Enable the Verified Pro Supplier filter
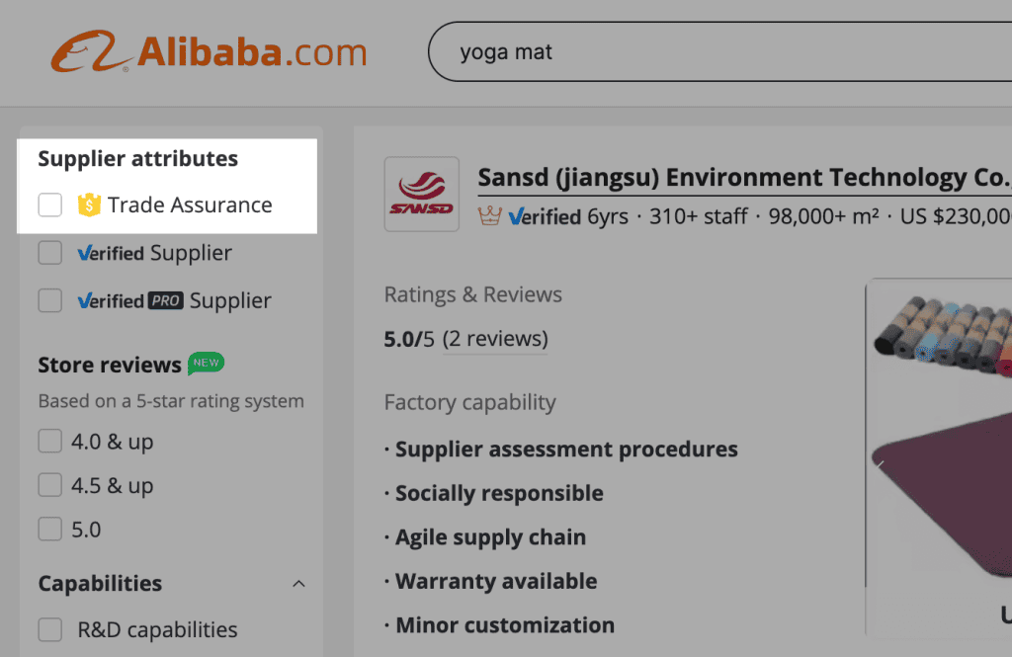The height and width of the screenshot is (657, 1012). point(49,300)
